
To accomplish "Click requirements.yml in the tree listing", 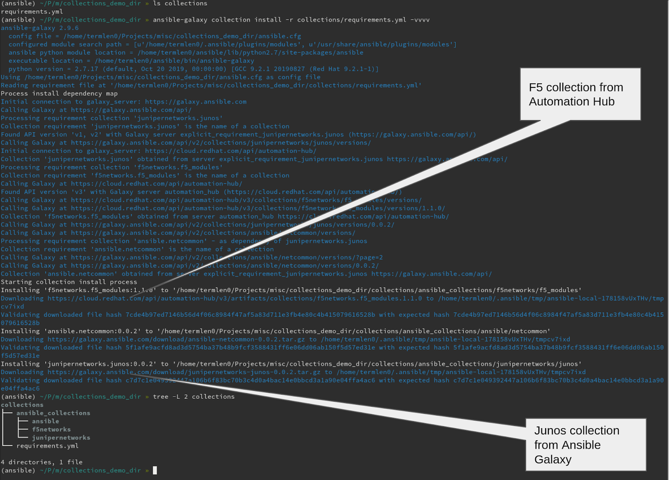I will coord(47,446).
